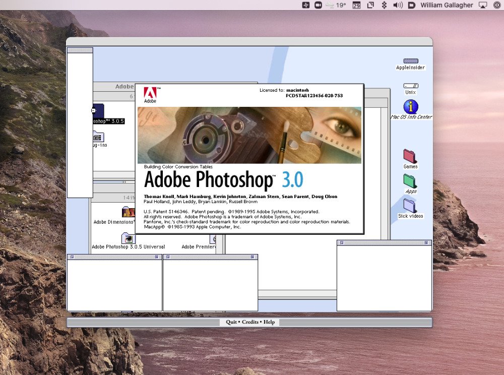The width and height of the screenshot is (504, 375).
Task: Collapse the empty palette below Adobe Dimensions
Action: point(157,257)
